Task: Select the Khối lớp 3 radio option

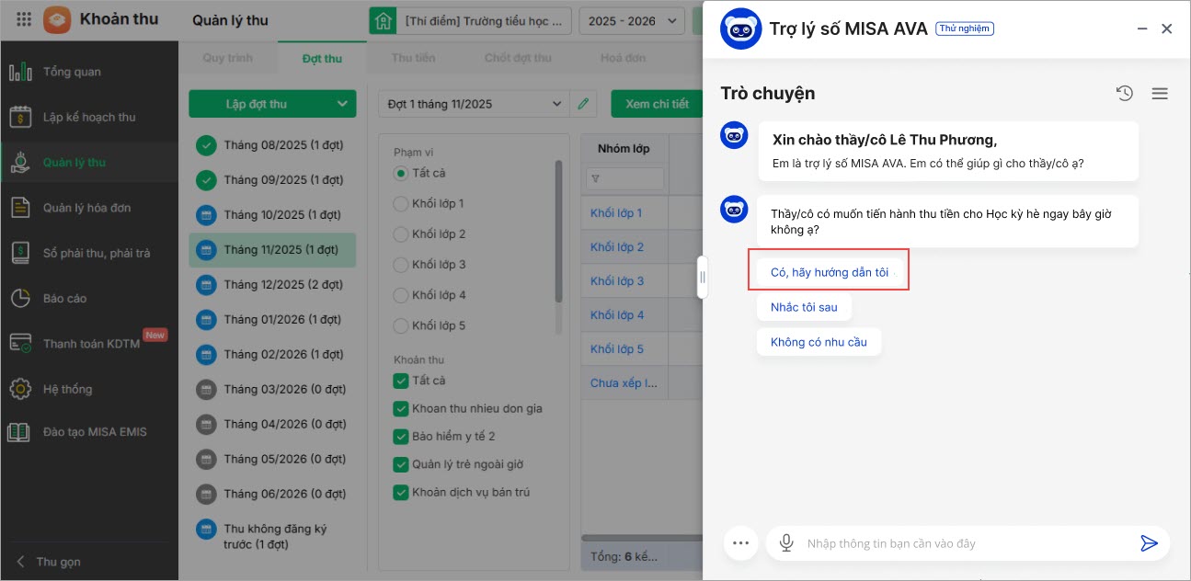Action: [400, 265]
